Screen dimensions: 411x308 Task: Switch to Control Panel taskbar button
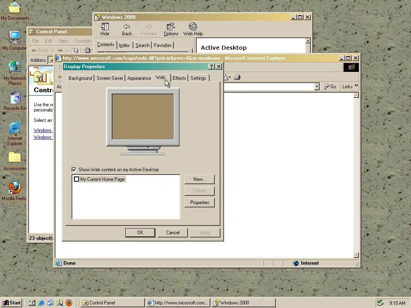[x=112, y=303]
